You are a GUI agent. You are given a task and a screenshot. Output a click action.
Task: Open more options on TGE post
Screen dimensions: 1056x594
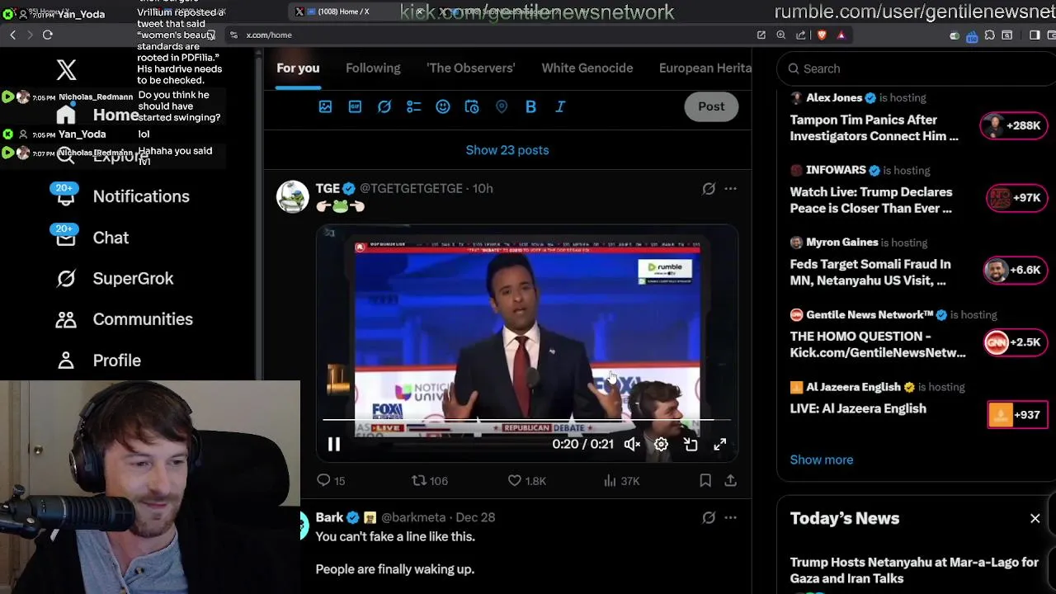pyautogui.click(x=730, y=189)
